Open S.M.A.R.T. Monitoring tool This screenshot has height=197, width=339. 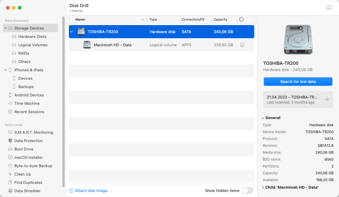[34, 132]
